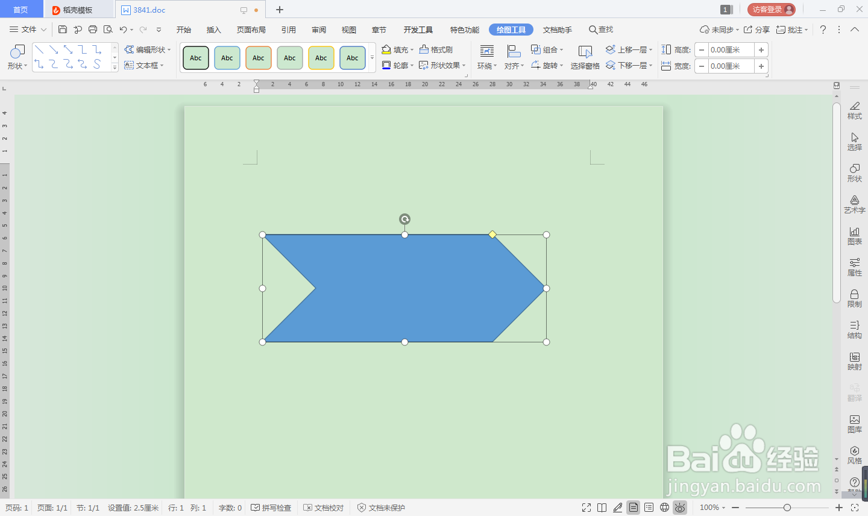Open the Review (审阅) tab
The height and width of the screenshot is (516, 868).
[319, 30]
